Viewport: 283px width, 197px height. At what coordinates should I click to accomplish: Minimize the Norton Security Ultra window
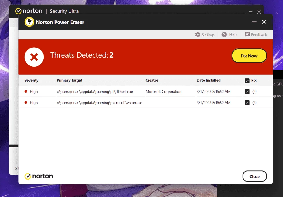(251, 12)
